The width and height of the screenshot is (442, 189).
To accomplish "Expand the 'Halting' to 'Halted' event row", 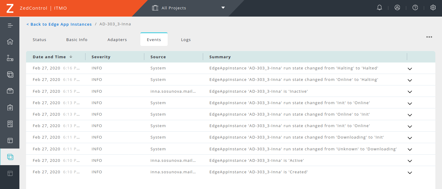I will point(410,69).
